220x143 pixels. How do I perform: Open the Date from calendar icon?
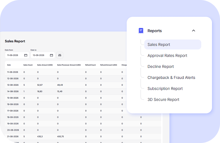(x=26, y=55)
